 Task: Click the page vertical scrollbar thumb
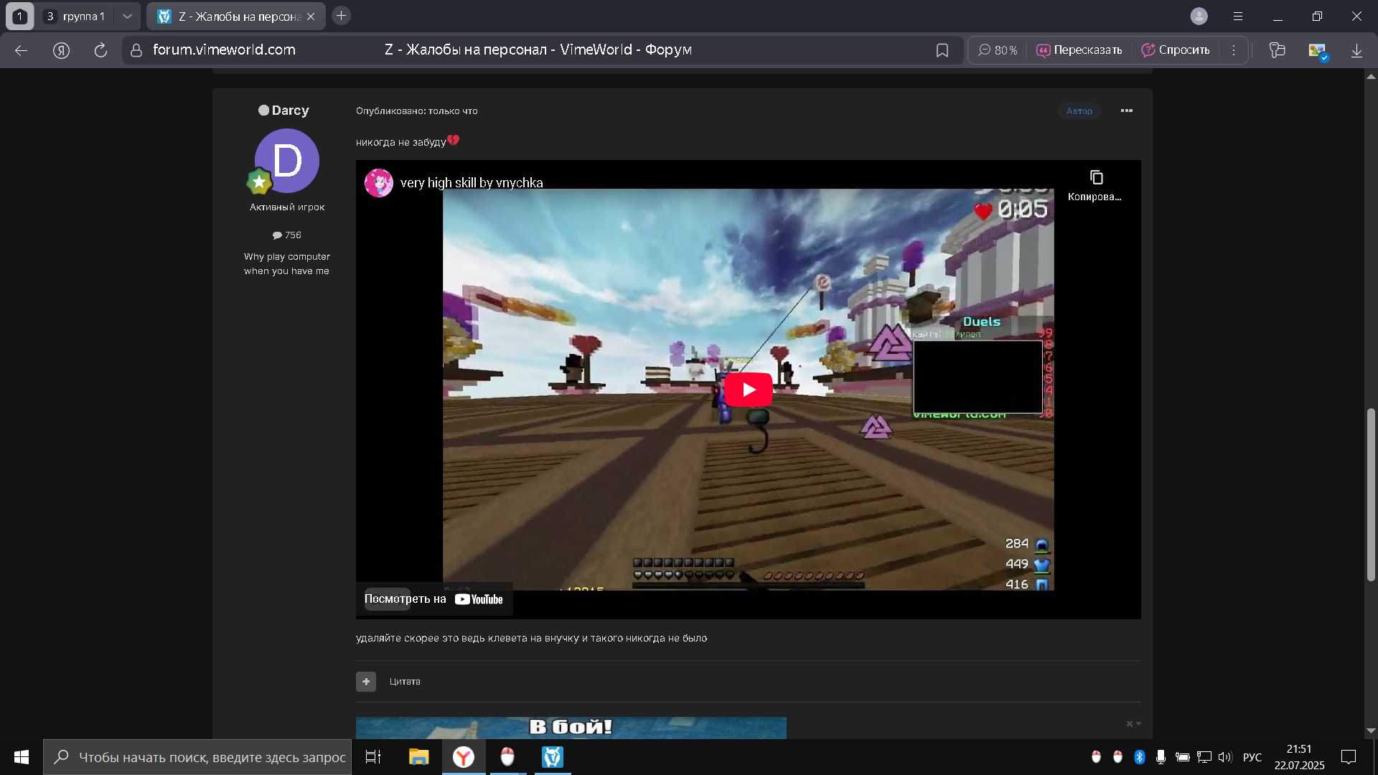pyautogui.click(x=1371, y=494)
